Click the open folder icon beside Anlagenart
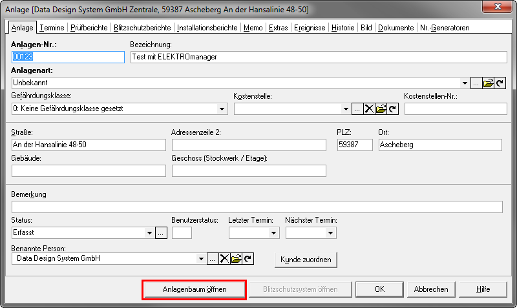Viewport: 517px width, 308px height. point(489,83)
